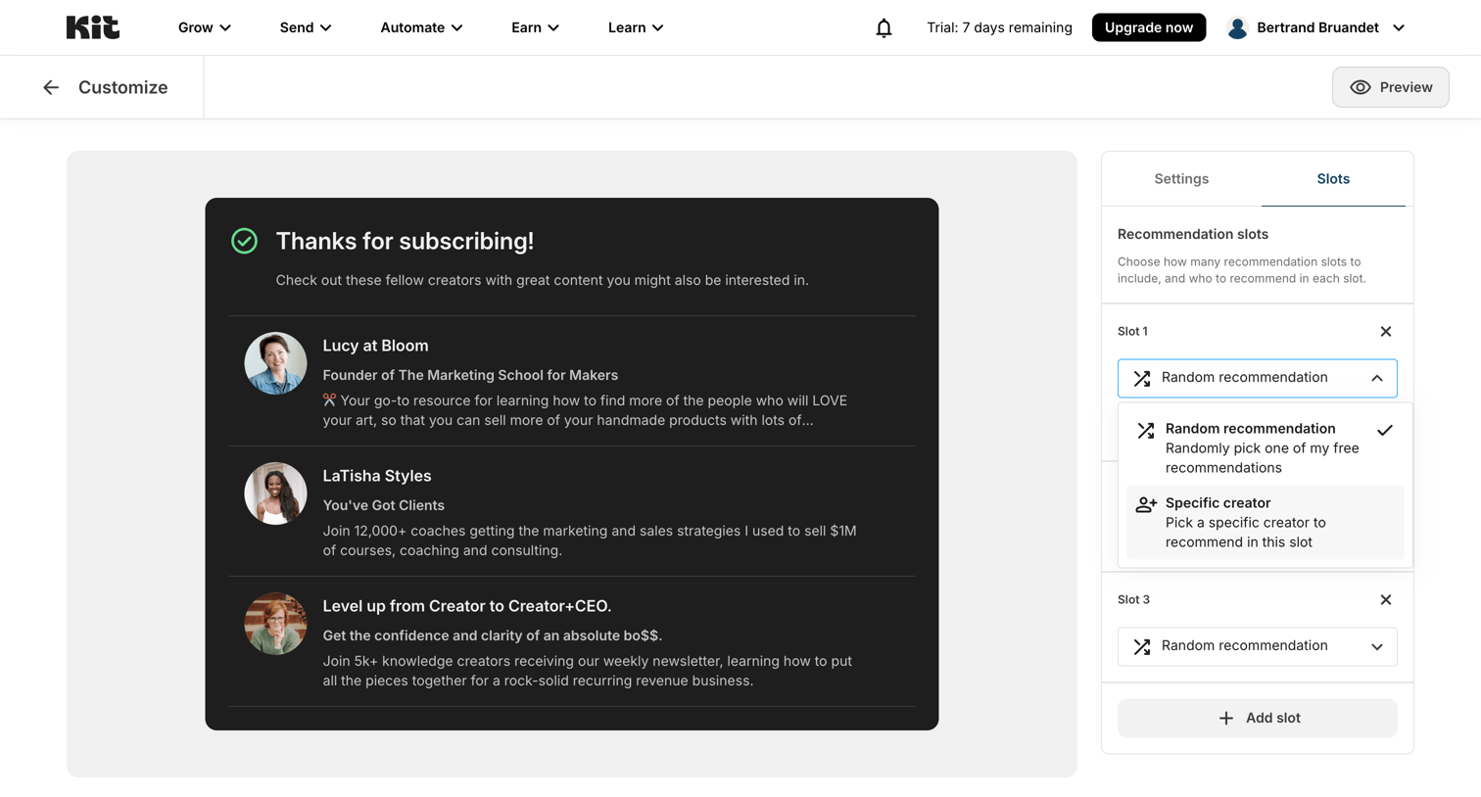Click the Add slot button
Image resolution: width=1481 pixels, height=797 pixels.
coord(1258,718)
